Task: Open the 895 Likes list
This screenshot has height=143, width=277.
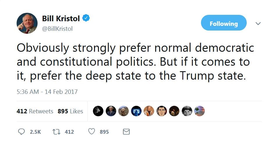Action: tap(70, 111)
